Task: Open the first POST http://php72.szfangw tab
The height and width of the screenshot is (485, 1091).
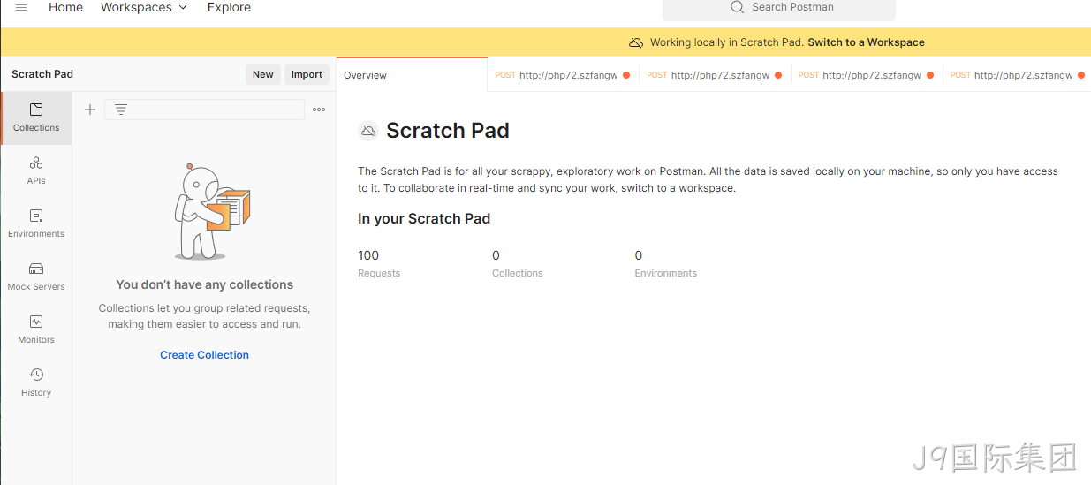Action: point(563,75)
